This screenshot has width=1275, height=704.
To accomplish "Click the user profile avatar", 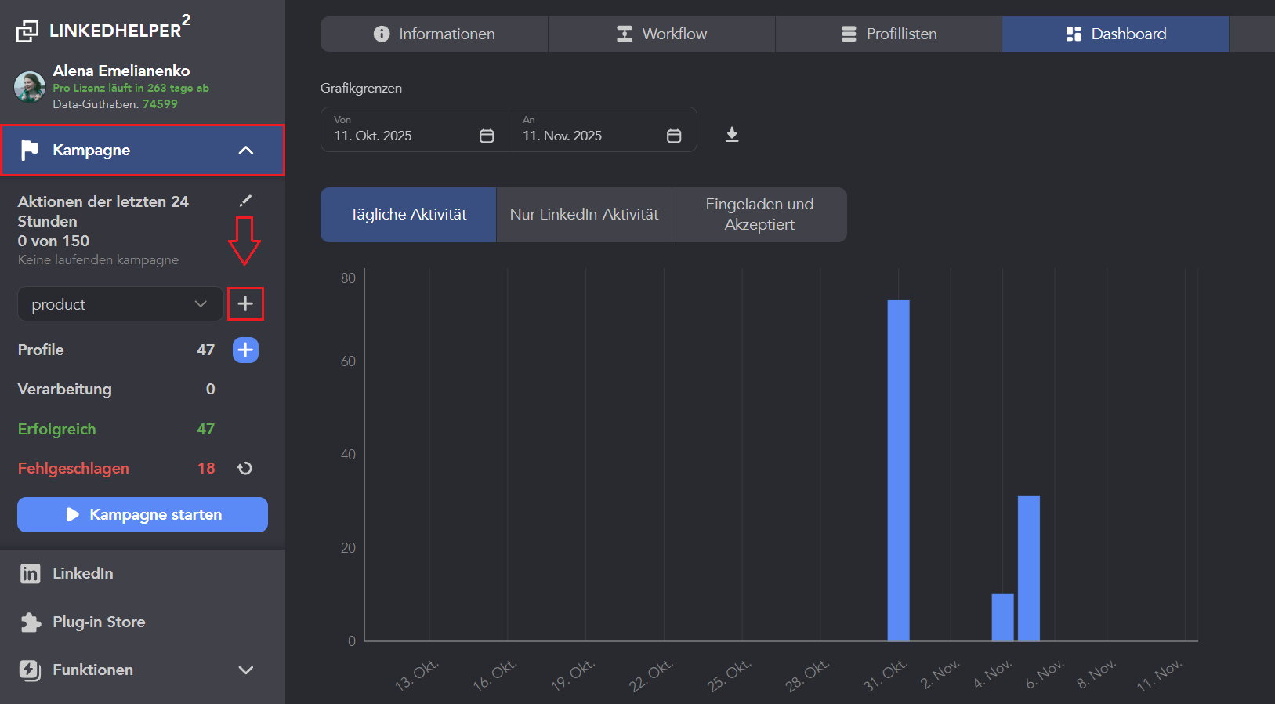I will (x=30, y=87).
